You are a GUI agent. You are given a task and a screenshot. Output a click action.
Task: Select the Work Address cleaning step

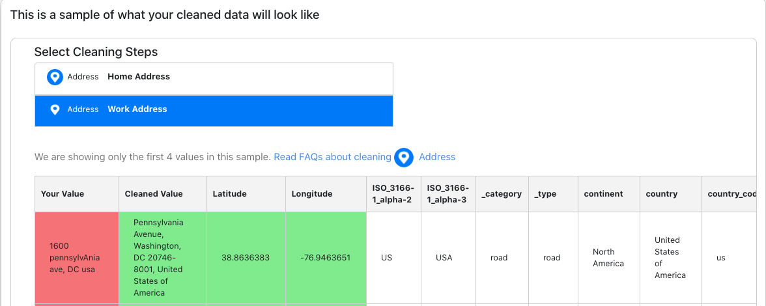click(214, 111)
